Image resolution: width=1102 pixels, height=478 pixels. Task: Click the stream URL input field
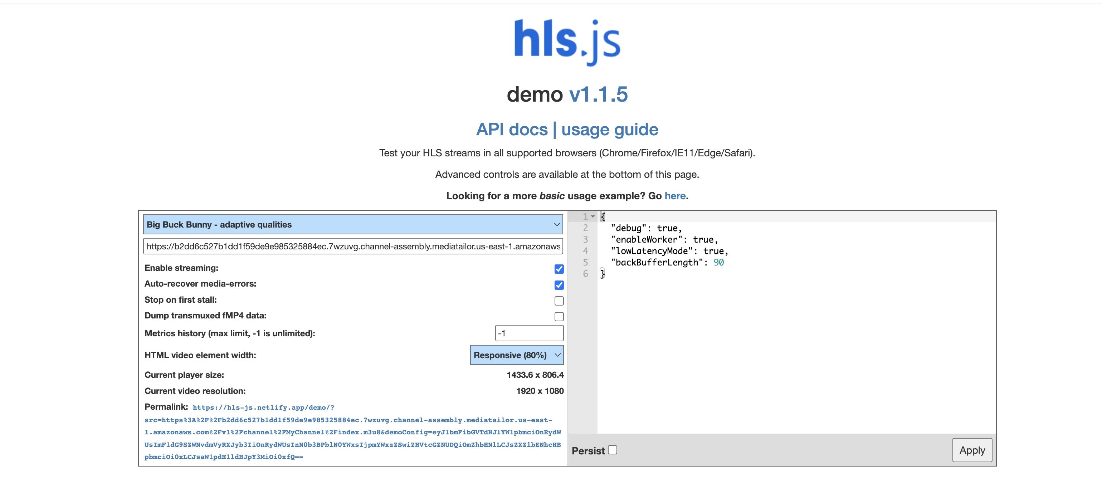point(353,246)
